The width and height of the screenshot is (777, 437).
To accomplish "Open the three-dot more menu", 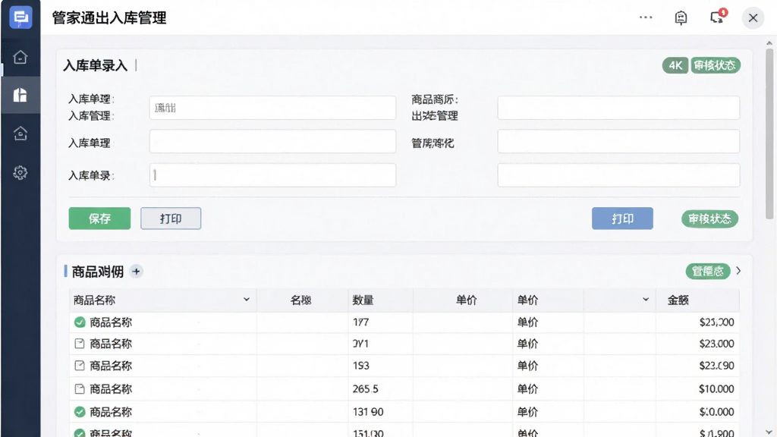I will point(646,17).
